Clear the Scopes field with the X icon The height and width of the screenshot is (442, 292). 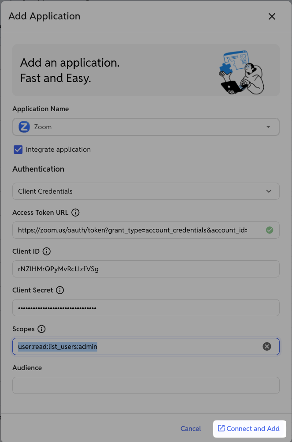tap(267, 346)
